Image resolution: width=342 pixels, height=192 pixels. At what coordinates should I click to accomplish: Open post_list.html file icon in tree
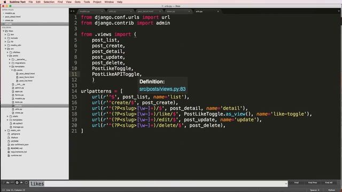17,81
